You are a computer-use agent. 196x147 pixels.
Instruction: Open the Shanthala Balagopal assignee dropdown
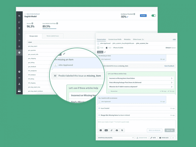tap(116, 138)
